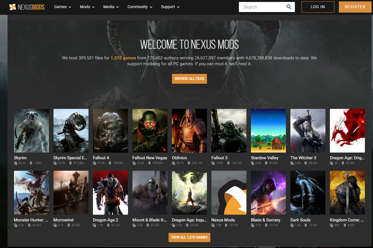Expand the Games menu dropdown
Viewport: 373px width, 248px height.
point(63,7)
